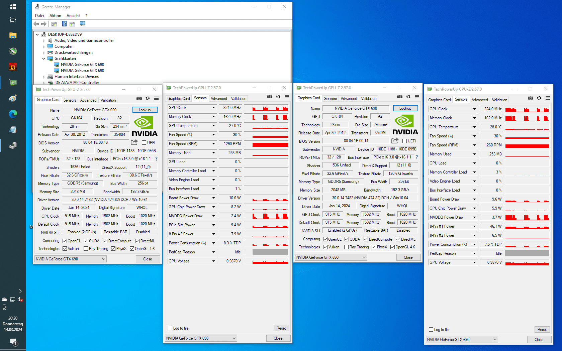This screenshot has width=562, height=351.
Task: Switch to Validation tab in right Graphics Card window
Action: pyautogui.click(x=369, y=99)
